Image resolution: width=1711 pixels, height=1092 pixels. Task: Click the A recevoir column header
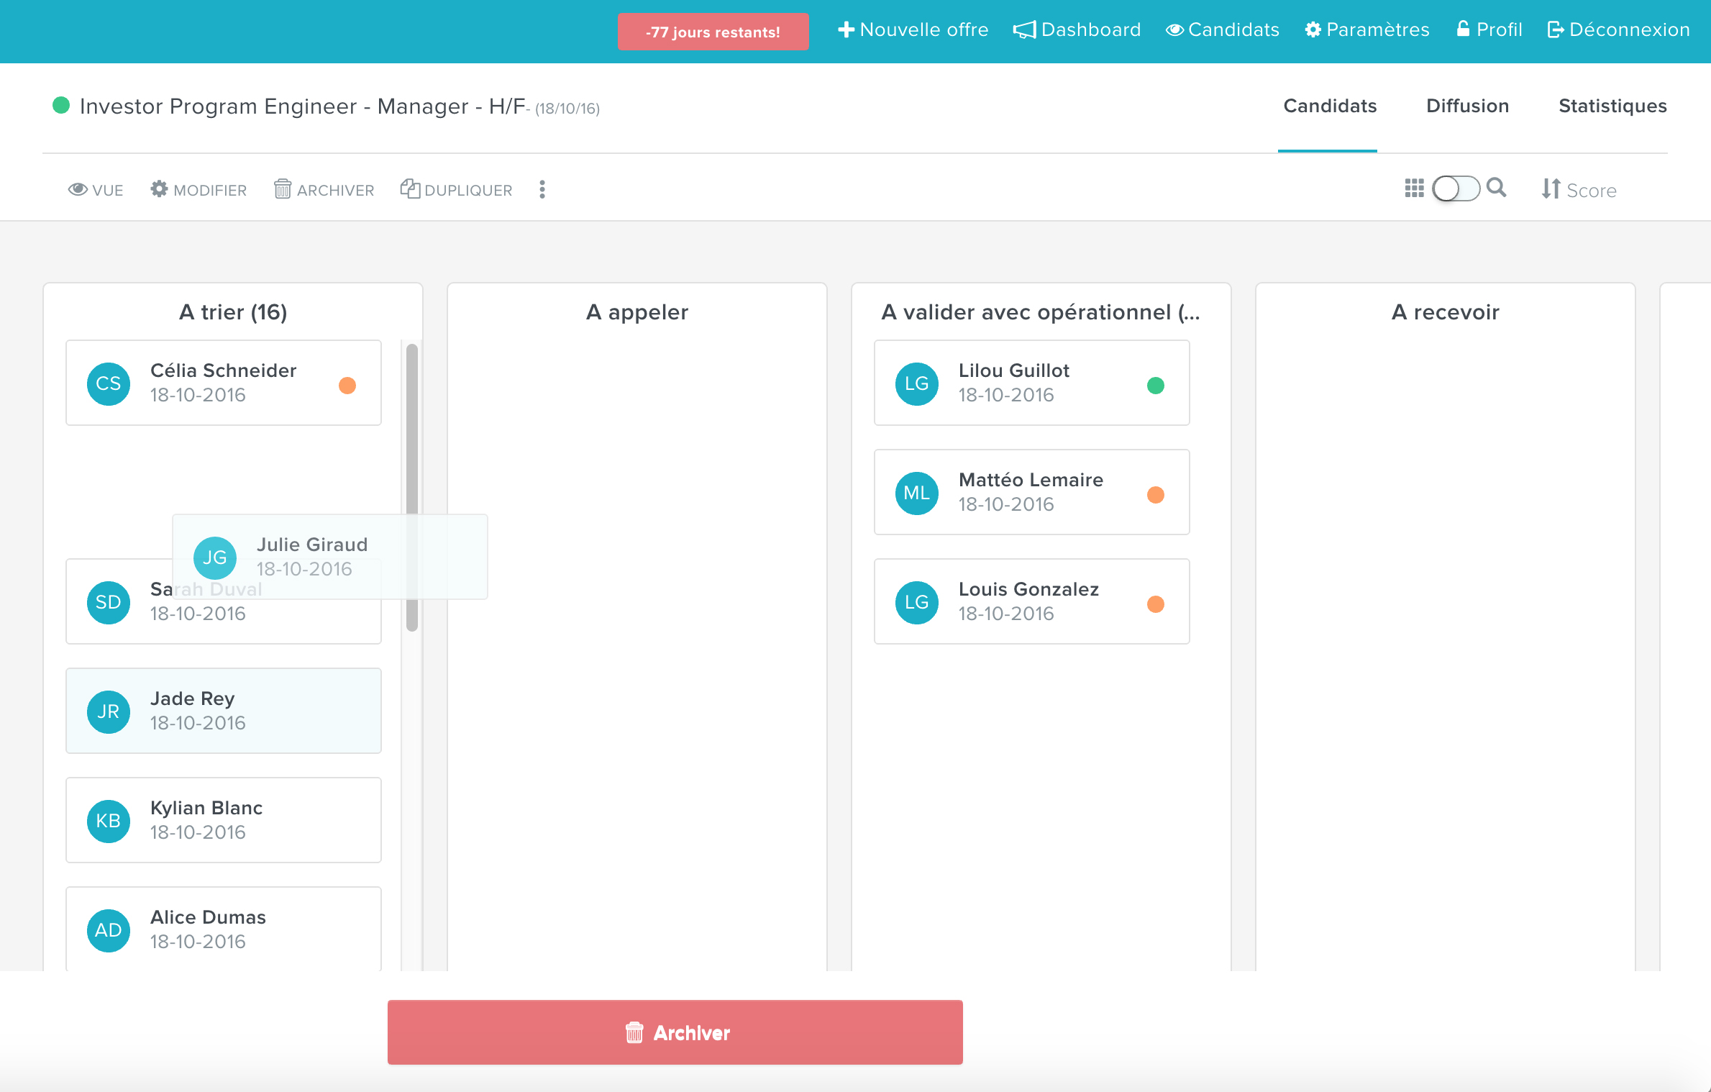point(1446,312)
